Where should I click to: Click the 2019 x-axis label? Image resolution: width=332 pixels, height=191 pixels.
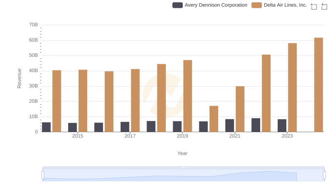click(x=182, y=136)
